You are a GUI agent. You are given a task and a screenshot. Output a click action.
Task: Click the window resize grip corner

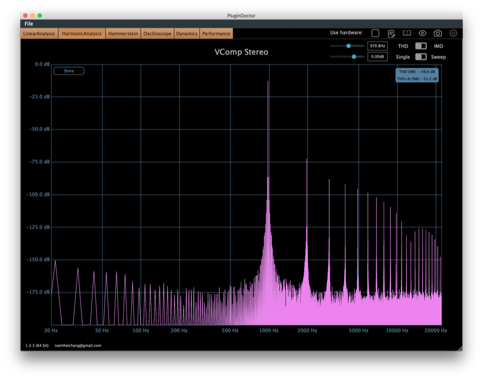coord(459,348)
